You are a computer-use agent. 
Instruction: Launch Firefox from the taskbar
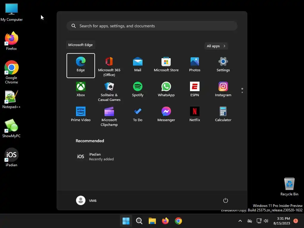165,221
